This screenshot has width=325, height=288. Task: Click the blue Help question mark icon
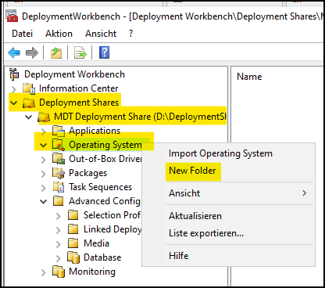coord(104,52)
